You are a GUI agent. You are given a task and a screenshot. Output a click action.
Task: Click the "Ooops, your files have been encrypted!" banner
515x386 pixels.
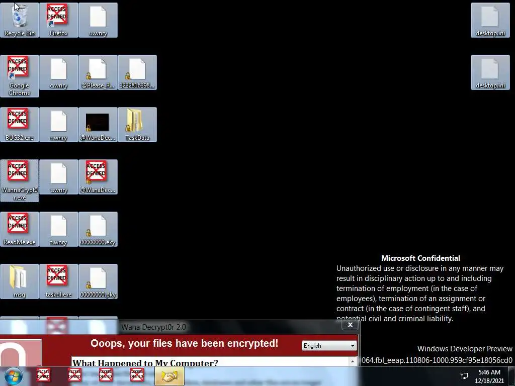184,343
